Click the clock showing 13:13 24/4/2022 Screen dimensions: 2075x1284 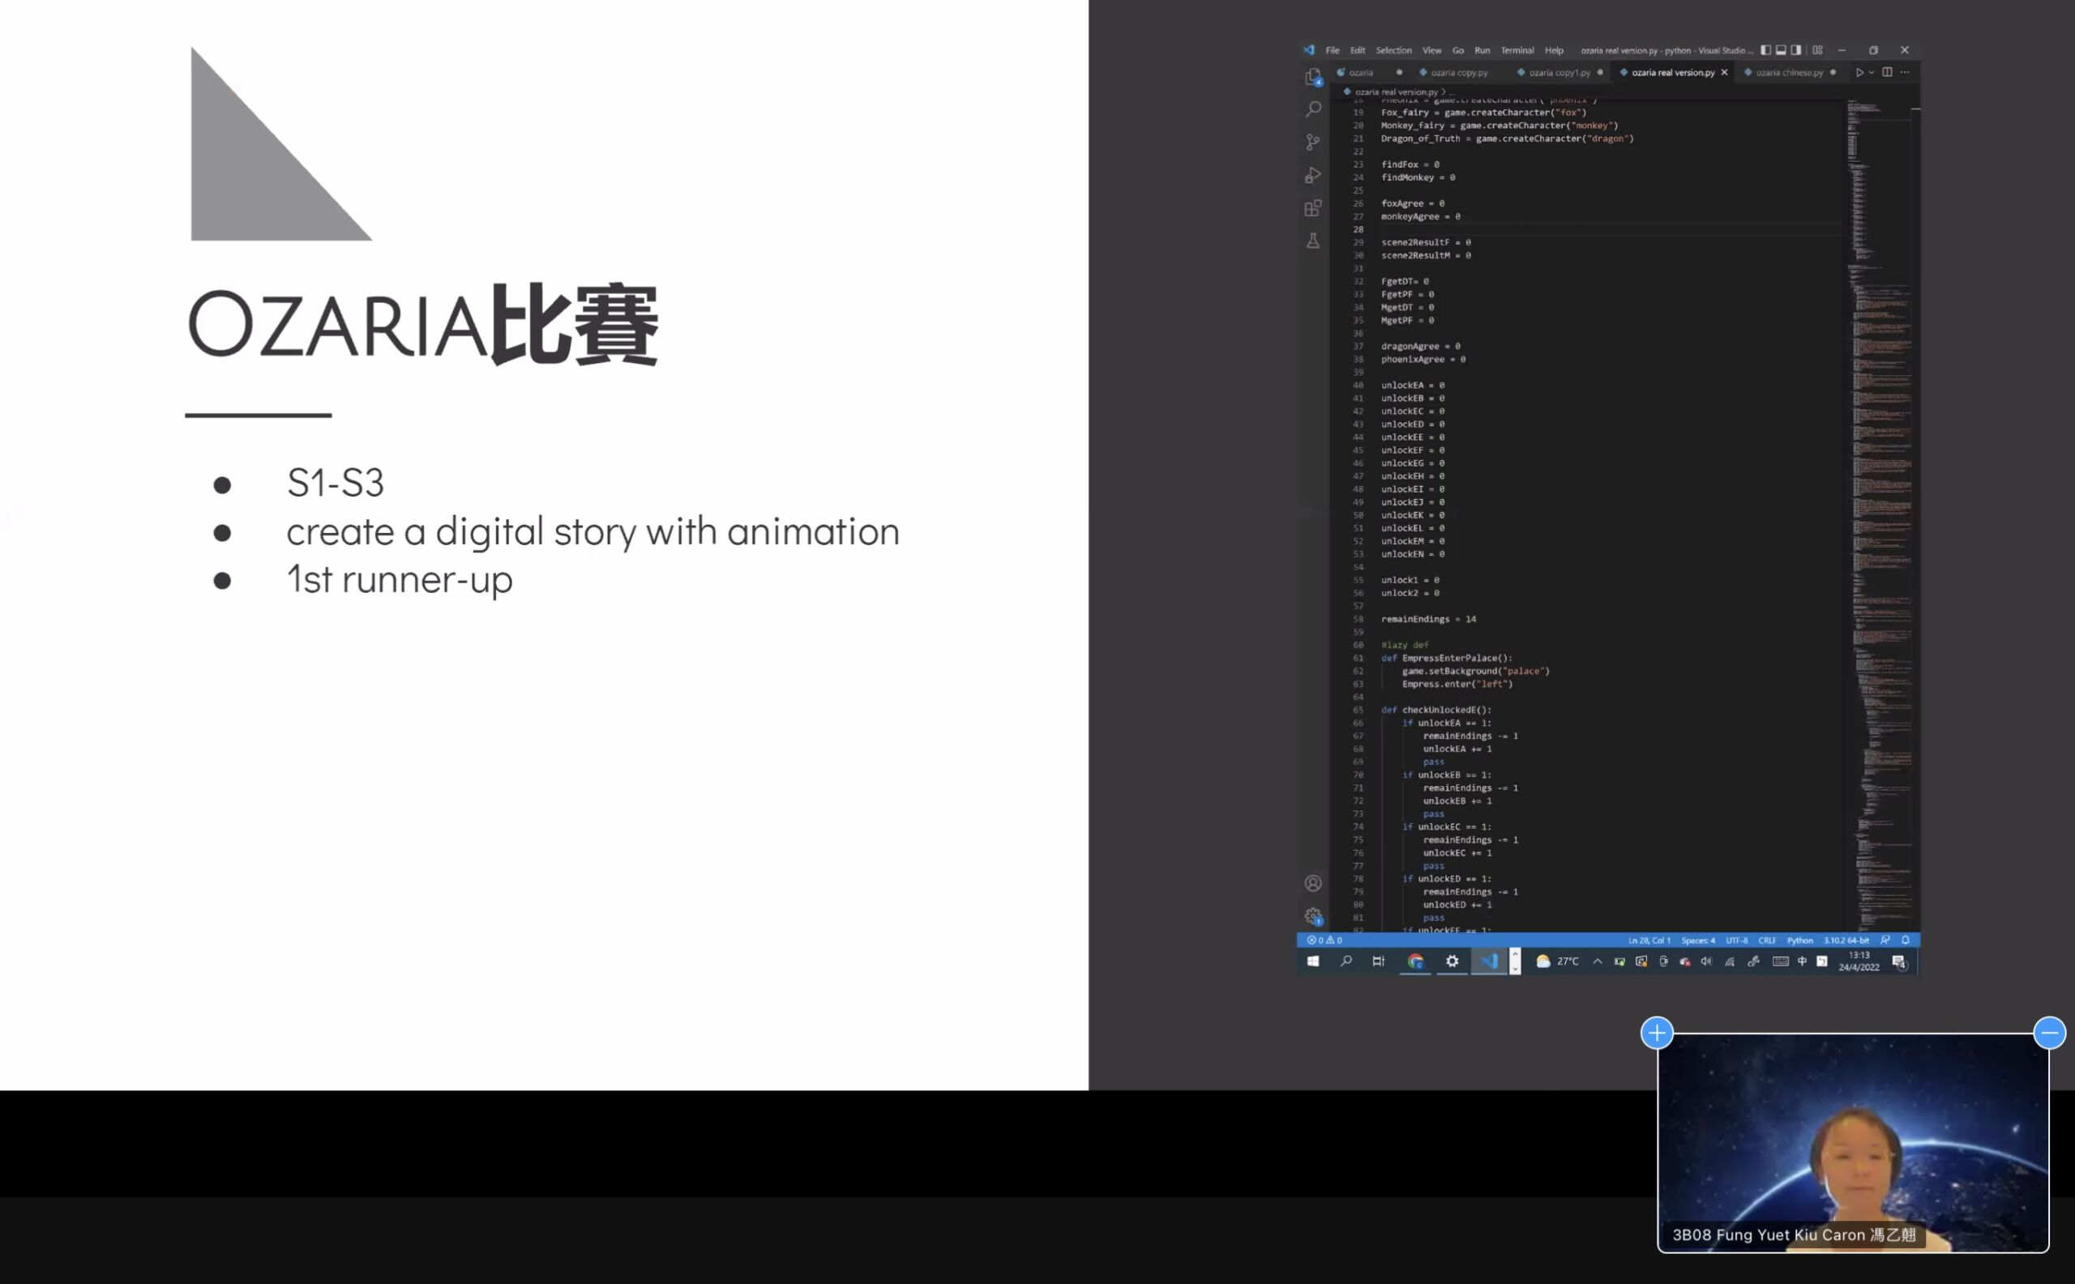1859,962
